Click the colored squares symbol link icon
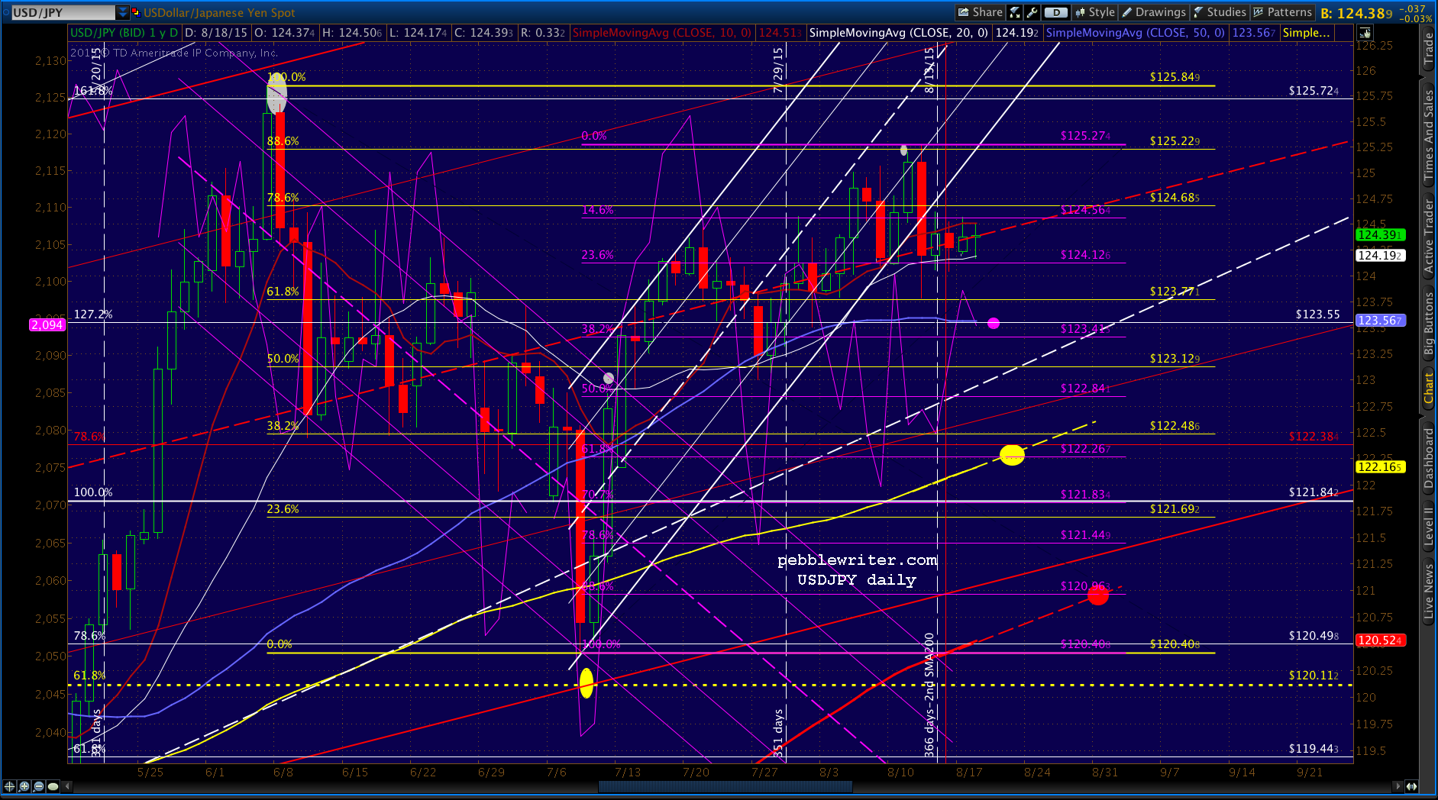The width and height of the screenshot is (1438, 800). [x=136, y=12]
